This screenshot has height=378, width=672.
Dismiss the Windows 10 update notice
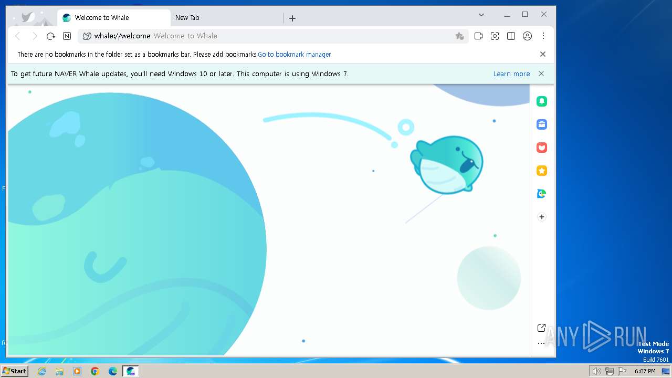[541, 73]
